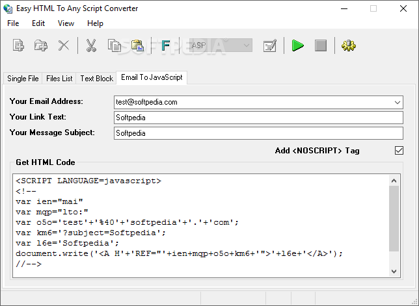Open settings with yellow gear icon
Image resolution: width=419 pixels, height=306 pixels.
(349, 45)
